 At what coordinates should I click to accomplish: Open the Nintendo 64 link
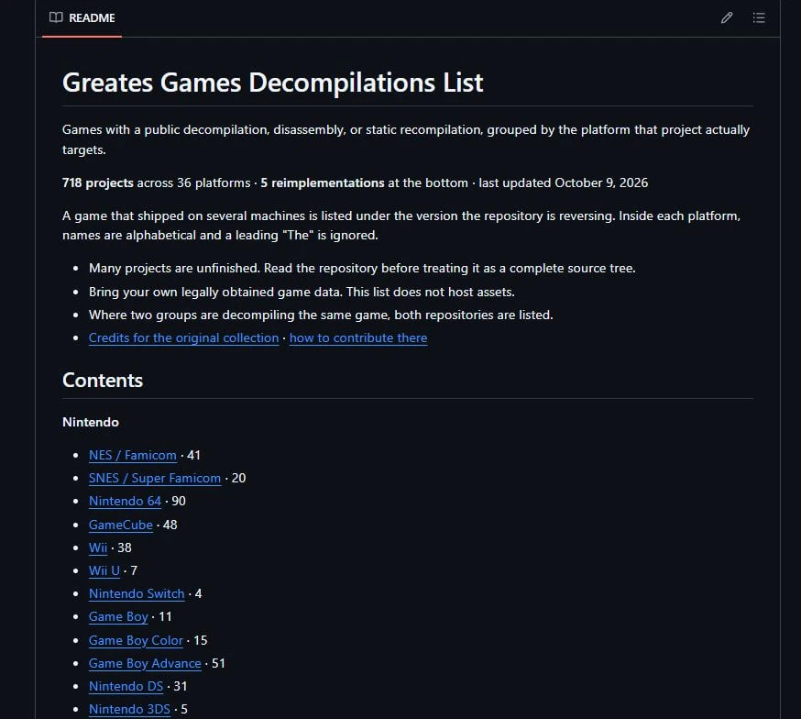(126, 501)
